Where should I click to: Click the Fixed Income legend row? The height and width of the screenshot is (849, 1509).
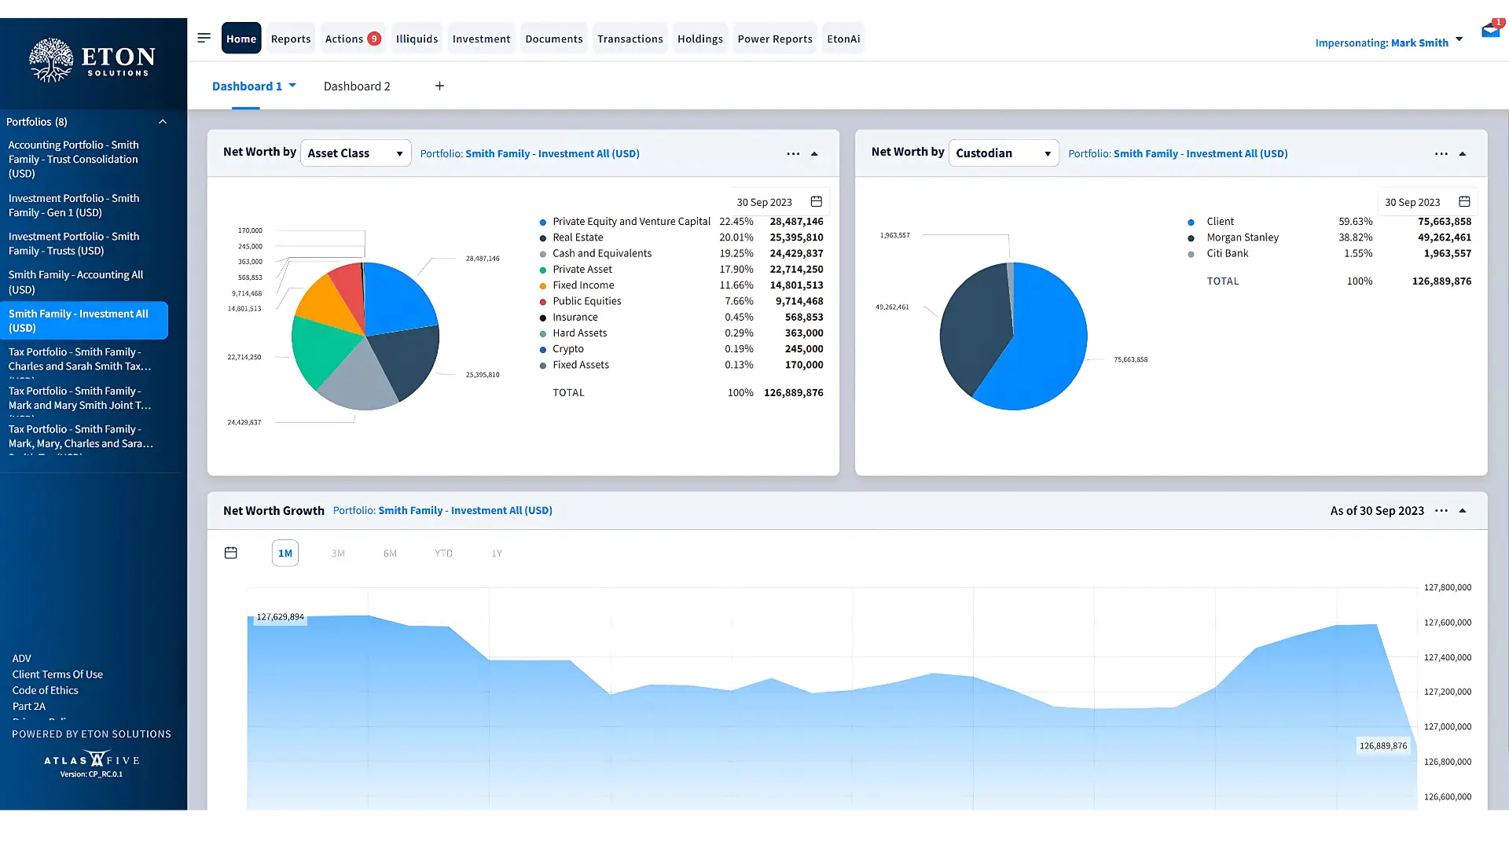click(x=681, y=285)
